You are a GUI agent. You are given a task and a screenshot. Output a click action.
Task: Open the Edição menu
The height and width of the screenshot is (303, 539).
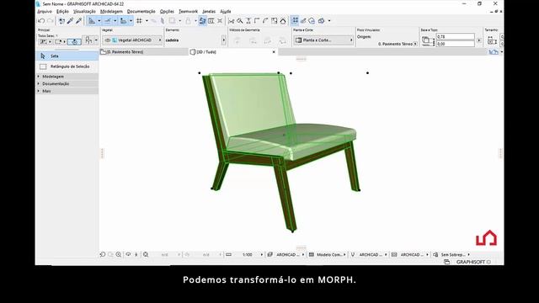[62, 11]
